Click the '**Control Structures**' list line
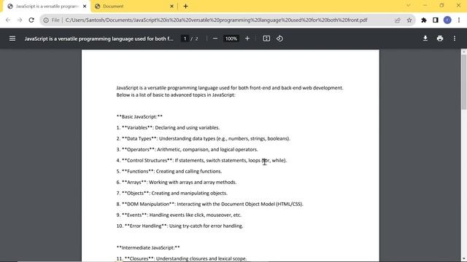Screen dimensions: 467x262 [201, 160]
